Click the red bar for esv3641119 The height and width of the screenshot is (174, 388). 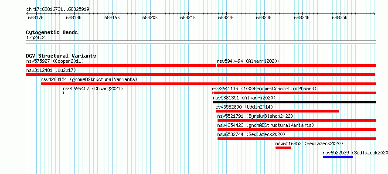[294, 93]
